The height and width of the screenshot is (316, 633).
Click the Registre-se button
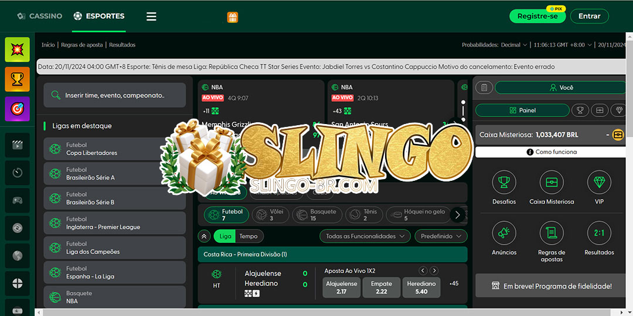point(537,16)
